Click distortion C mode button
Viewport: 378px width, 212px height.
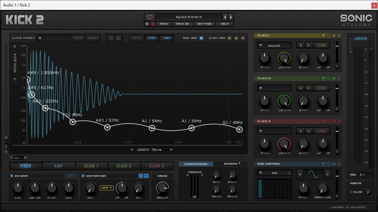[141, 176]
